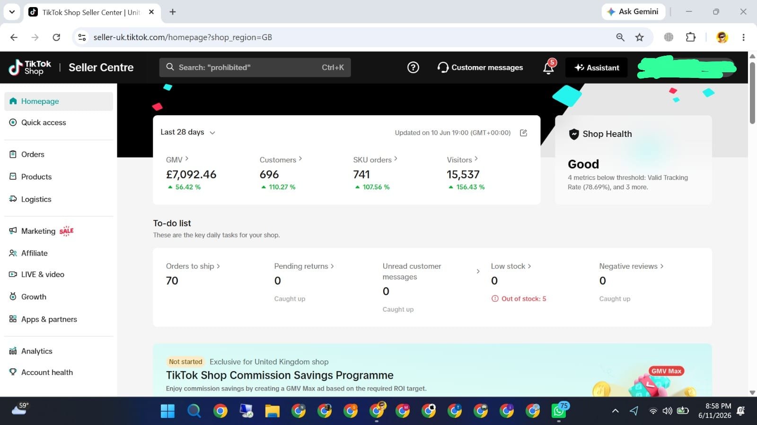View site information icon in address bar
Viewport: 757px width, 425px height.
[x=82, y=37]
